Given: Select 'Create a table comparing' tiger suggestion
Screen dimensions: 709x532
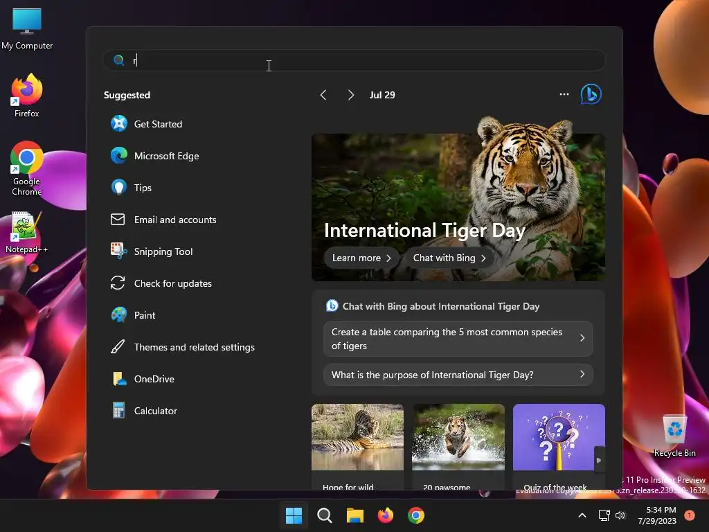Looking at the screenshot, I should point(458,338).
